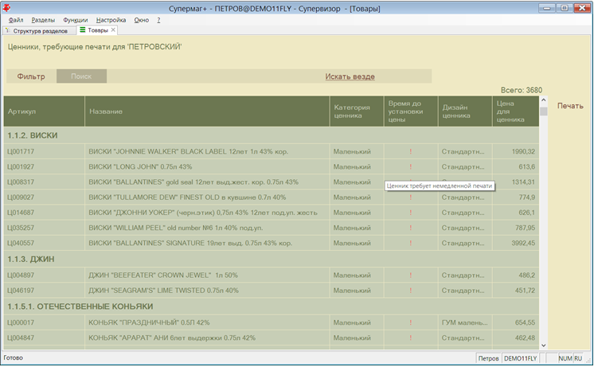594x367 pixels.
Task: Click ВИСКИ "ДЖОННИ УОКЕР" product name
Action: [203, 213]
